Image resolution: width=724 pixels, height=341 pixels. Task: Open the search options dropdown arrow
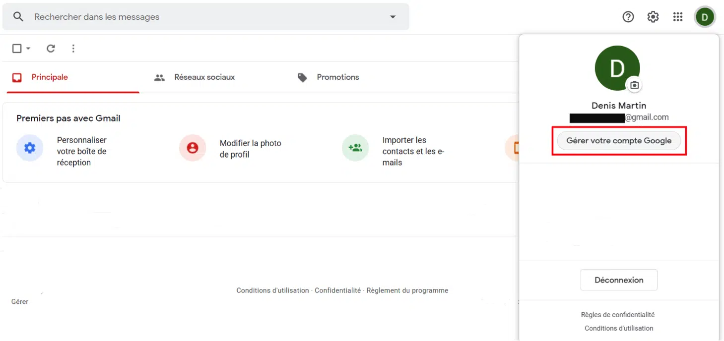[x=393, y=17]
